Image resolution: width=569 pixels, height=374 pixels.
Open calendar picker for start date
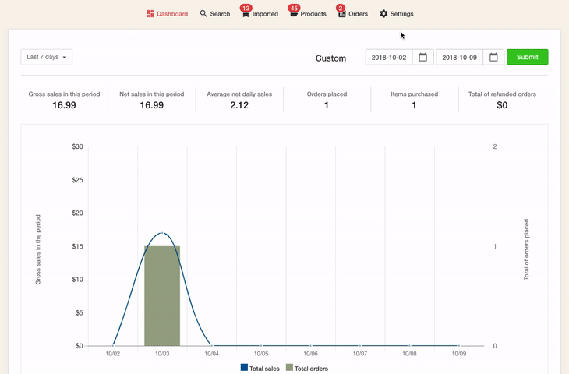click(422, 57)
